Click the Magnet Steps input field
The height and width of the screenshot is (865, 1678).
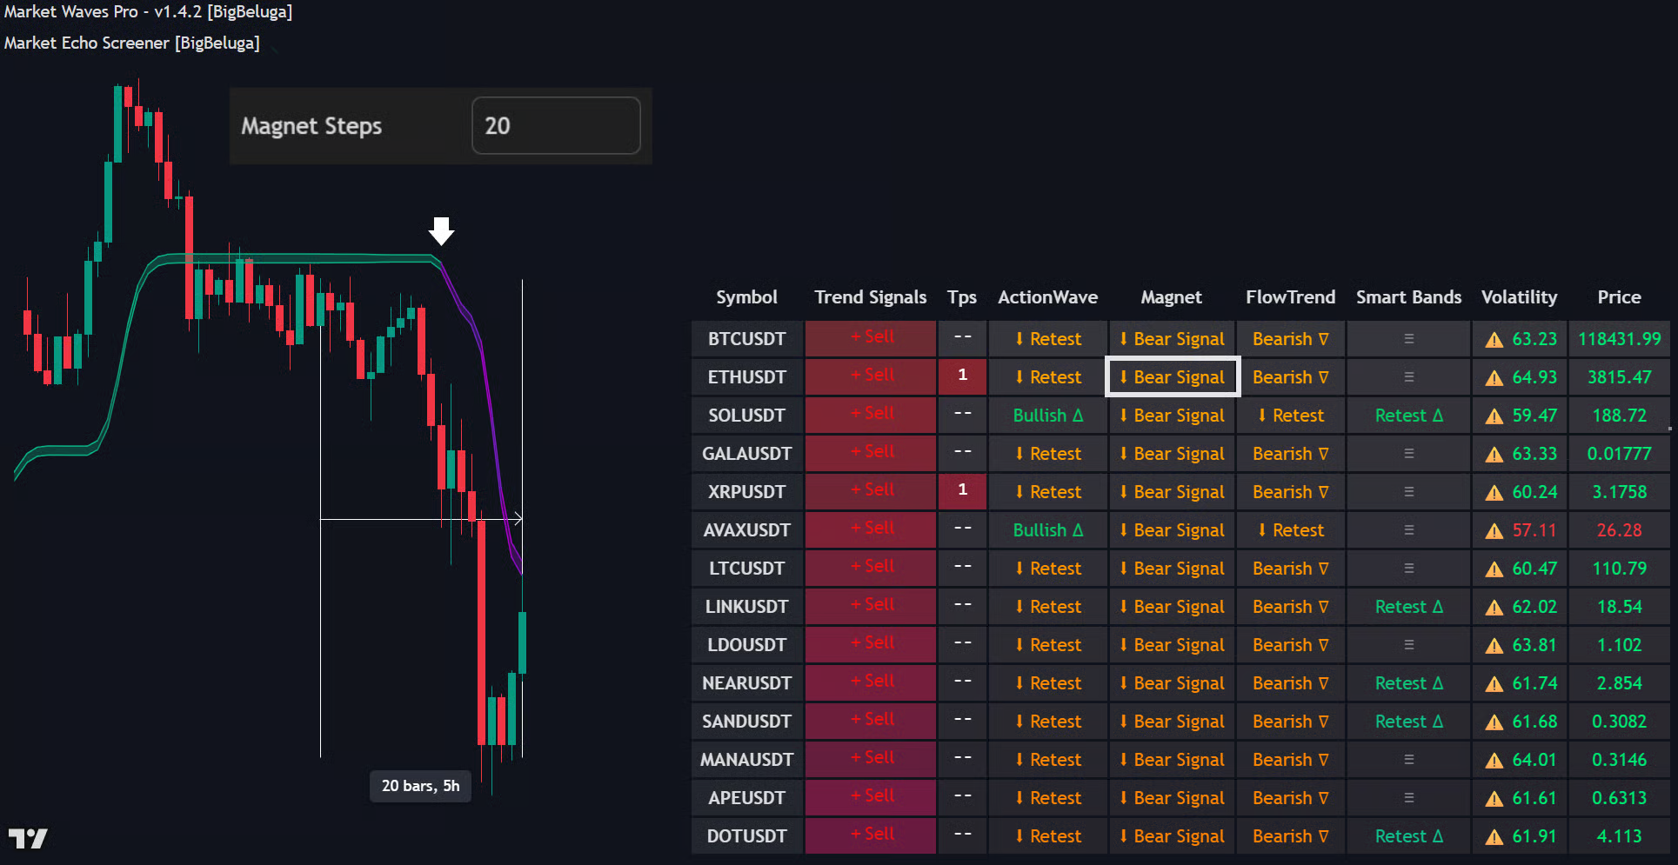[x=555, y=126]
